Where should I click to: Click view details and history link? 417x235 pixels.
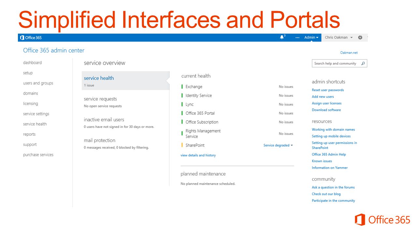[198, 155]
